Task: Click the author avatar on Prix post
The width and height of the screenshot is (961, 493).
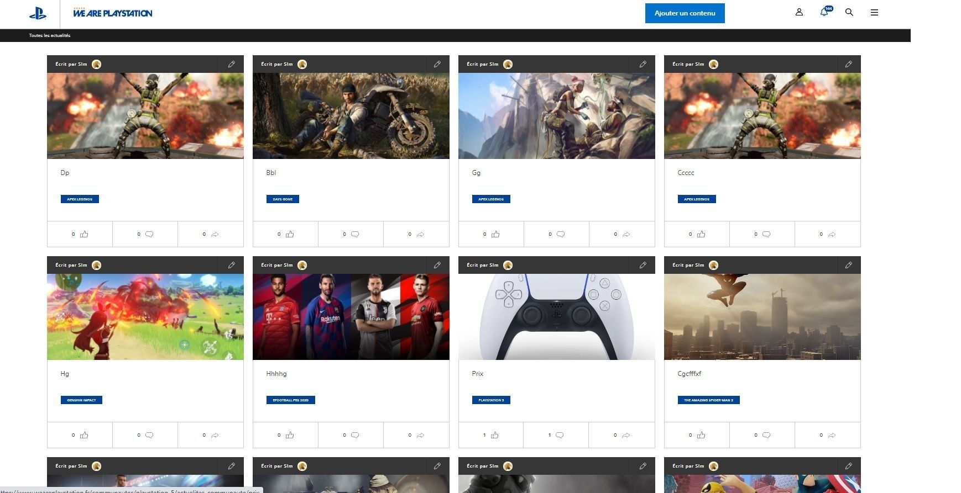Action: click(x=508, y=265)
